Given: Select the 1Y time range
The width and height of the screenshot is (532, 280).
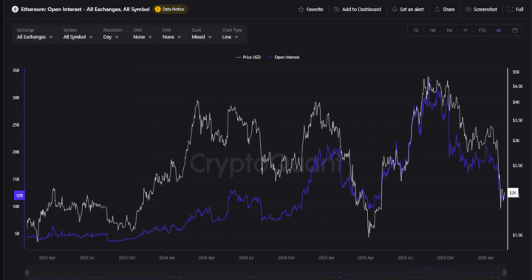Looking at the screenshot, I should click(x=465, y=30).
